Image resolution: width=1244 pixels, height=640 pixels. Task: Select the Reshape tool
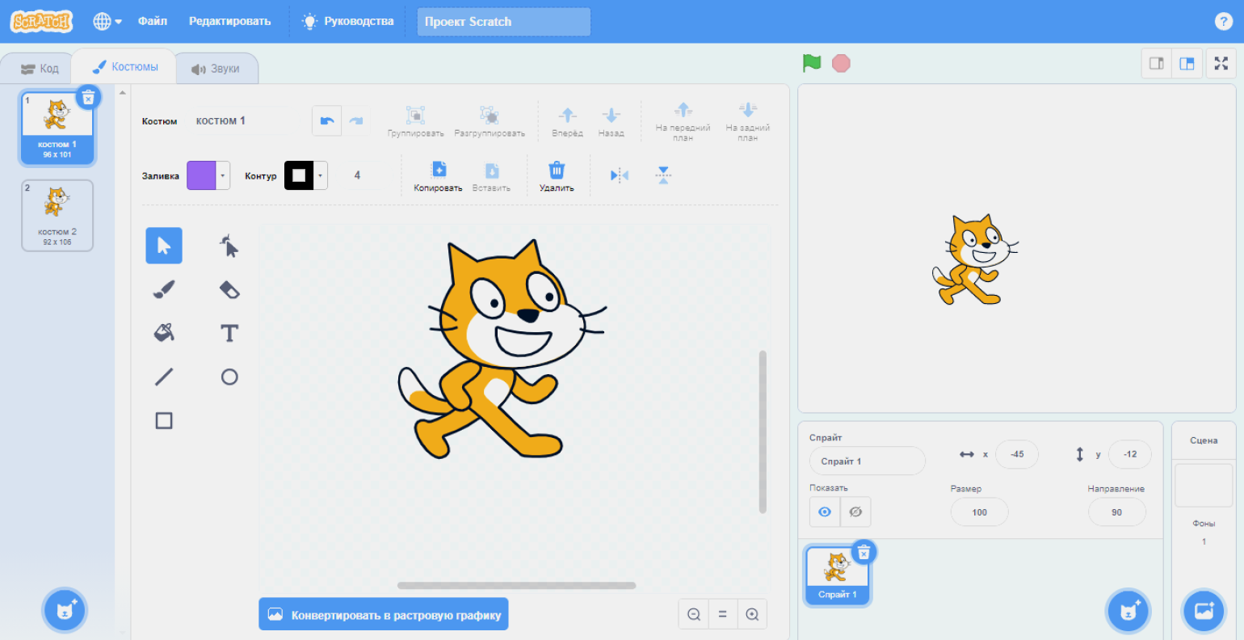pyautogui.click(x=229, y=246)
